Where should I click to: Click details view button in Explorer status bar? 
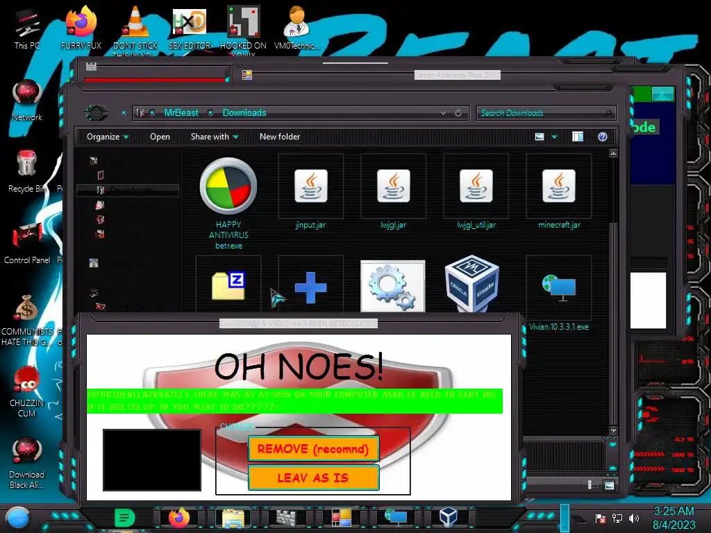(x=590, y=485)
